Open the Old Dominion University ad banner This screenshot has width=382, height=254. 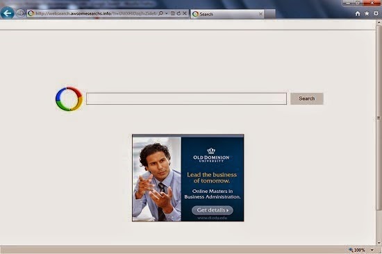point(188,178)
